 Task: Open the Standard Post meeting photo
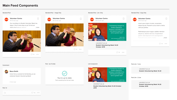[22, 41]
